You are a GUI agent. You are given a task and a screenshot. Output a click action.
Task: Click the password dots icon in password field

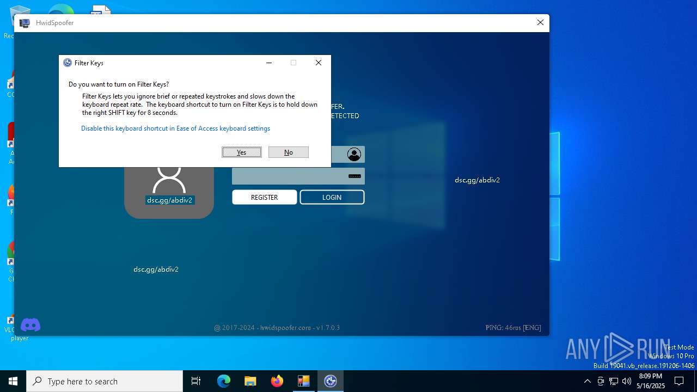point(354,176)
